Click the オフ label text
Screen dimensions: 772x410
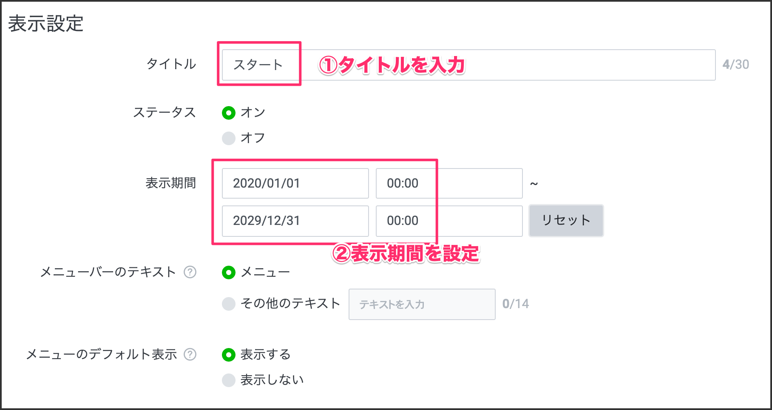pos(253,138)
